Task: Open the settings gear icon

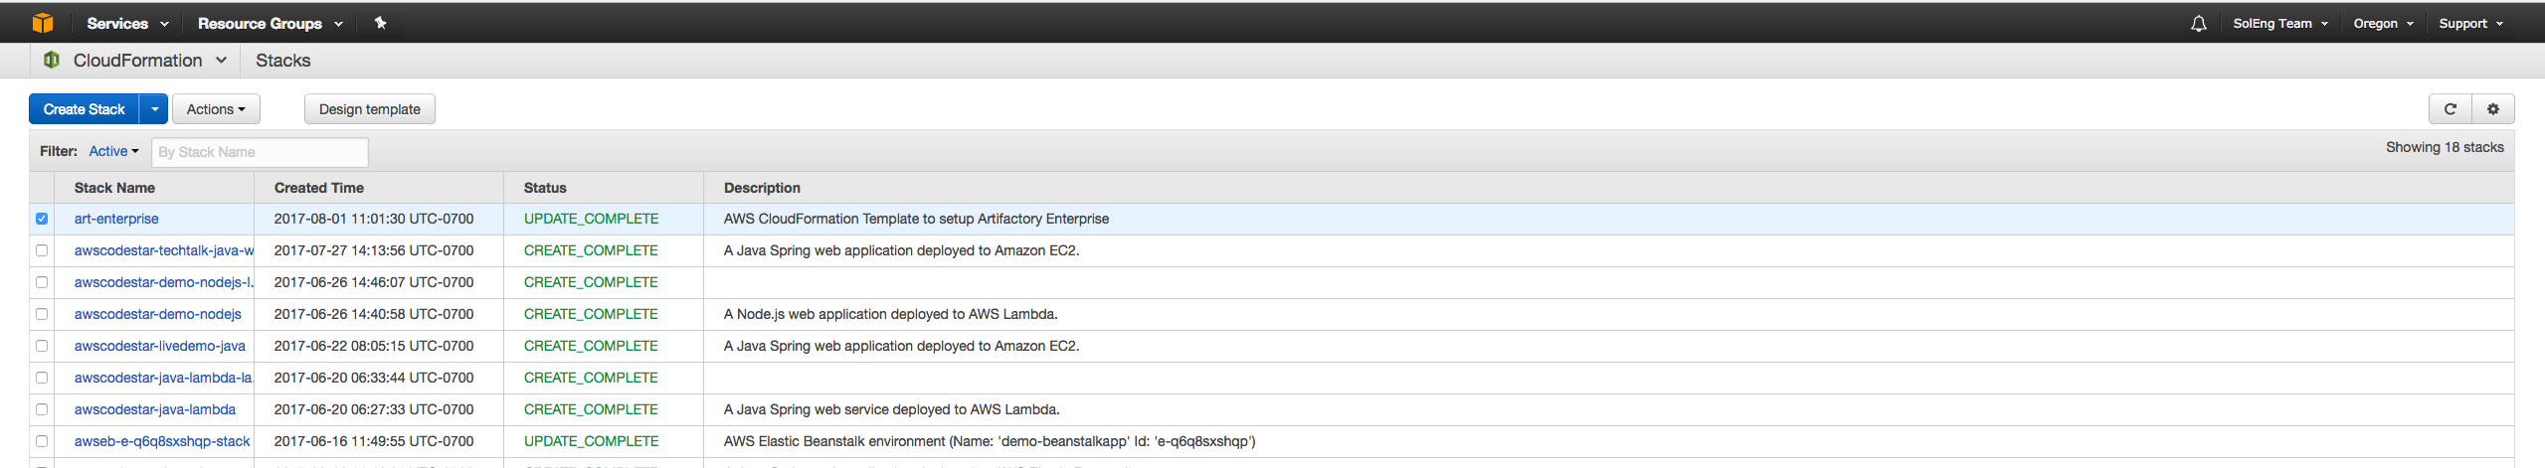Action: tap(2492, 109)
